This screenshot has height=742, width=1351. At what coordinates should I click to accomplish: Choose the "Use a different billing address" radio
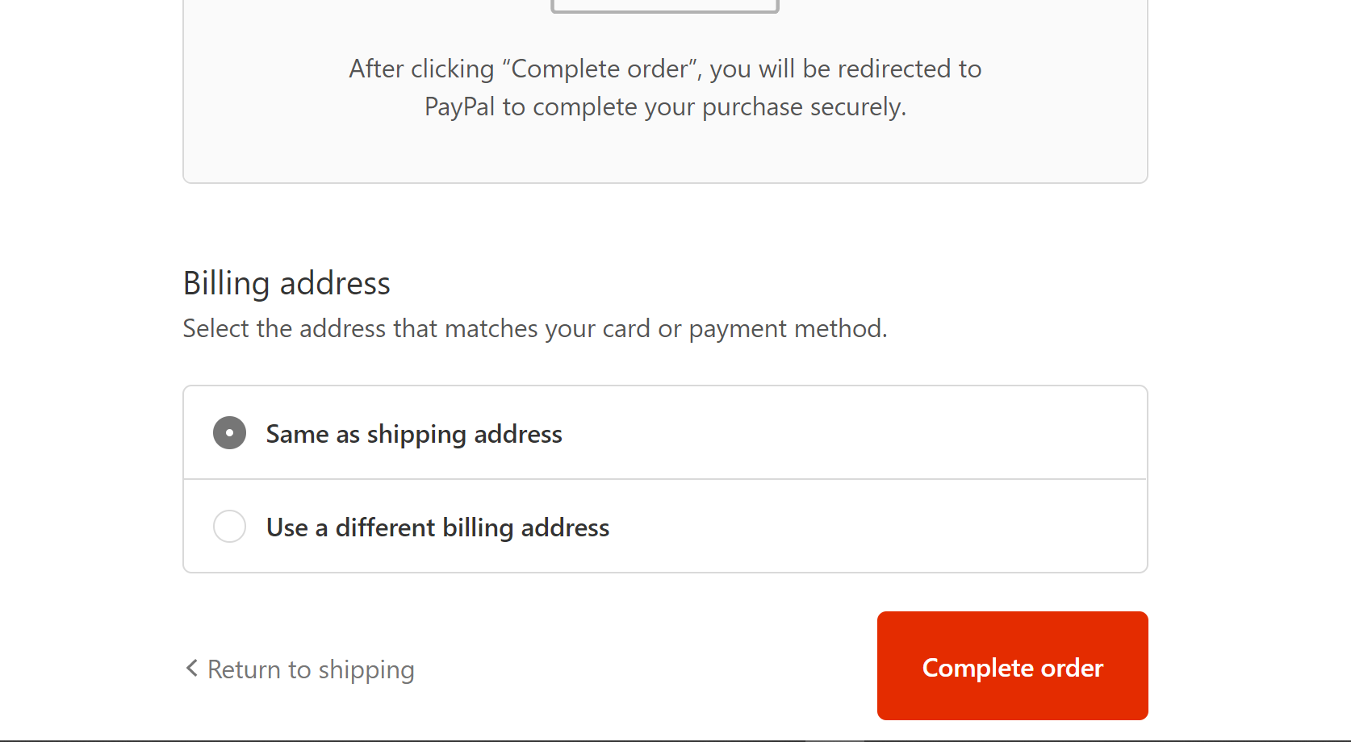click(229, 527)
